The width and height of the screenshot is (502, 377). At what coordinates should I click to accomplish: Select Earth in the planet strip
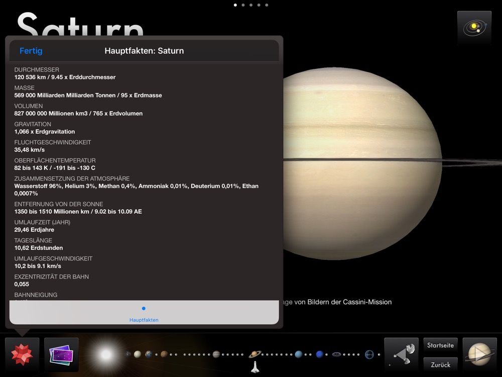(x=149, y=354)
